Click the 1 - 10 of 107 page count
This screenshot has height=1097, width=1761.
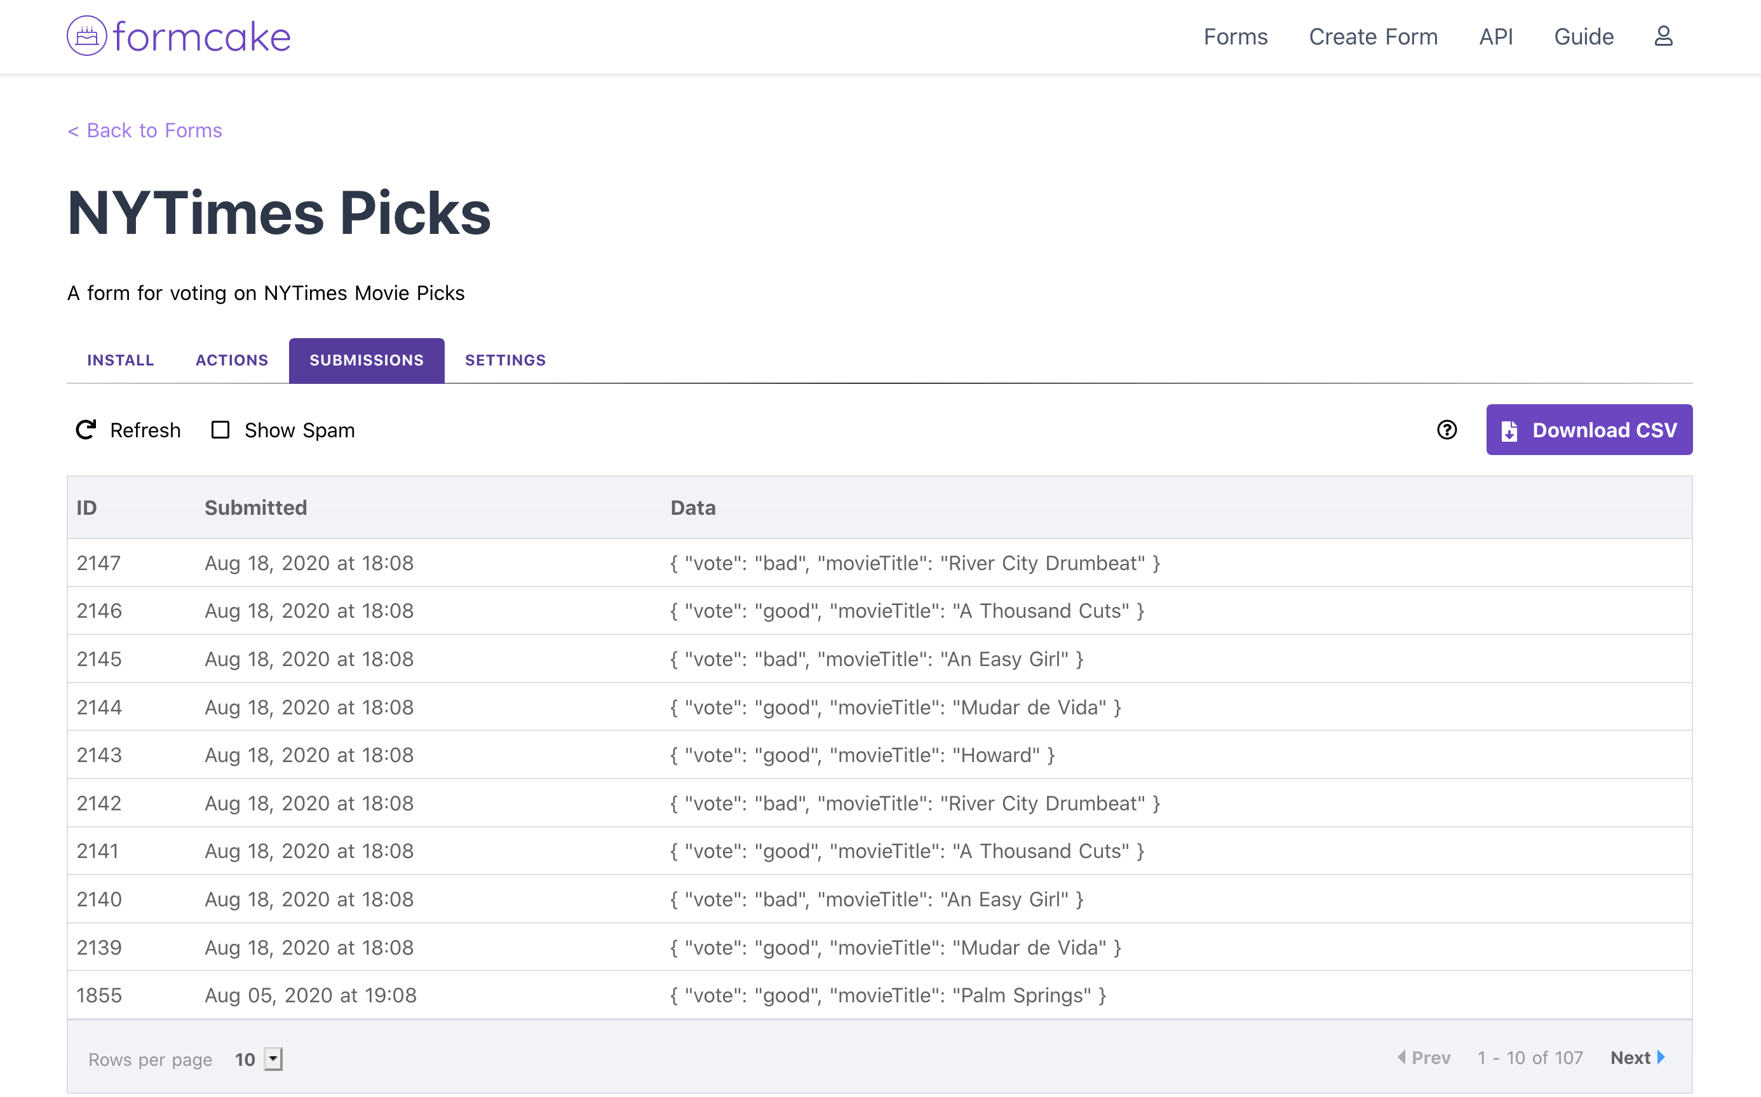(1530, 1058)
